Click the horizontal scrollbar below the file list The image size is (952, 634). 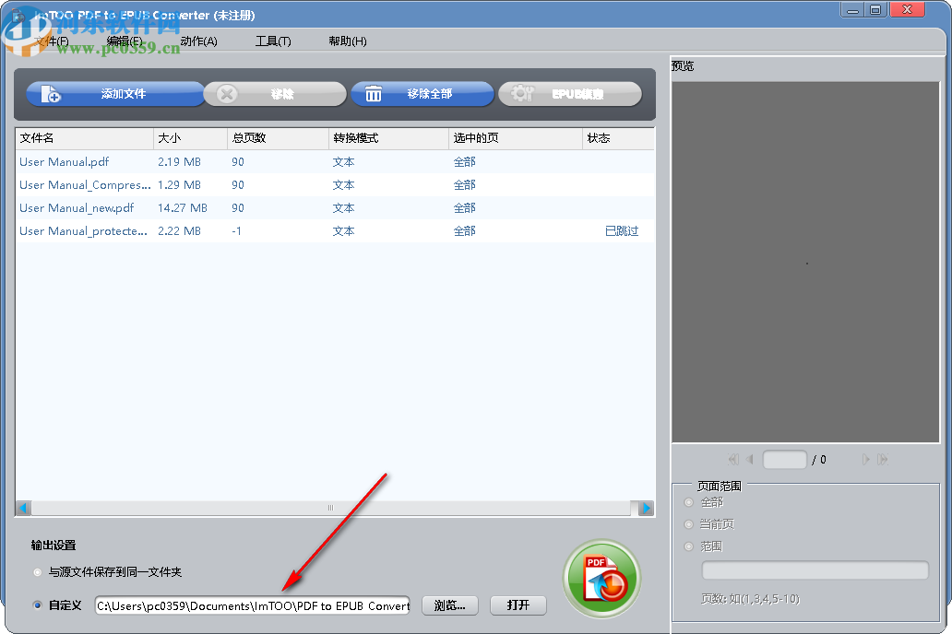pyautogui.click(x=331, y=508)
